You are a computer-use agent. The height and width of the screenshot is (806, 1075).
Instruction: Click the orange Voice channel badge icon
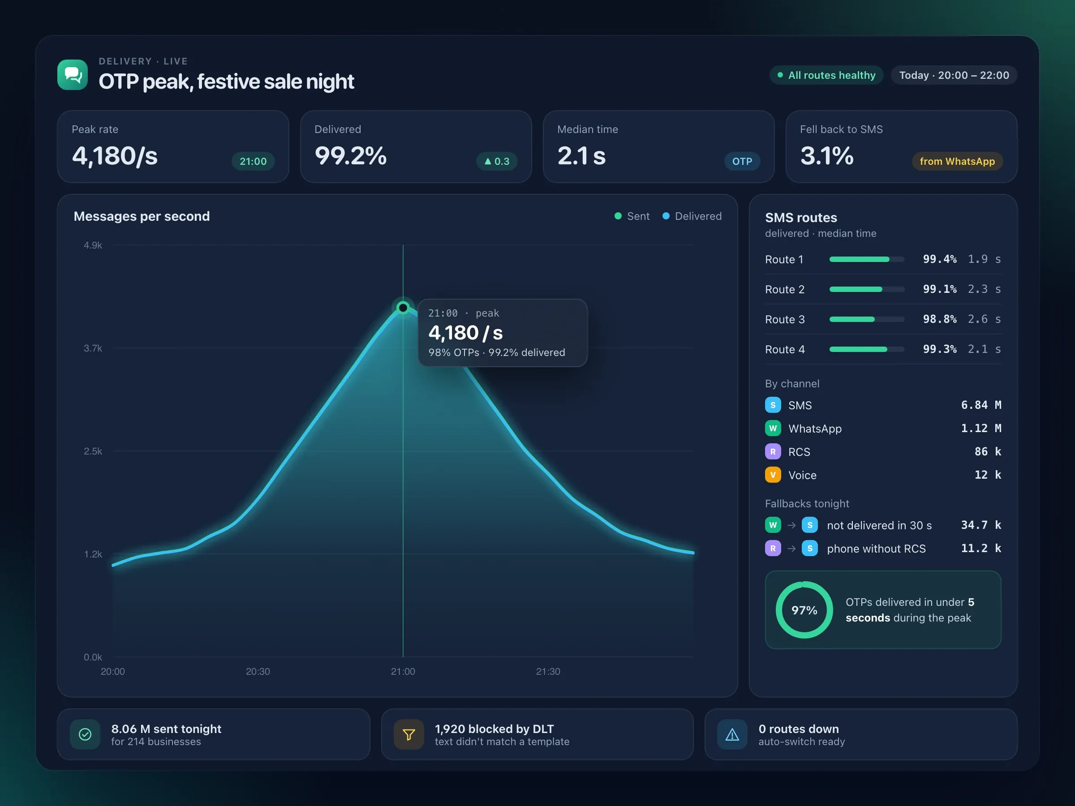tap(773, 475)
